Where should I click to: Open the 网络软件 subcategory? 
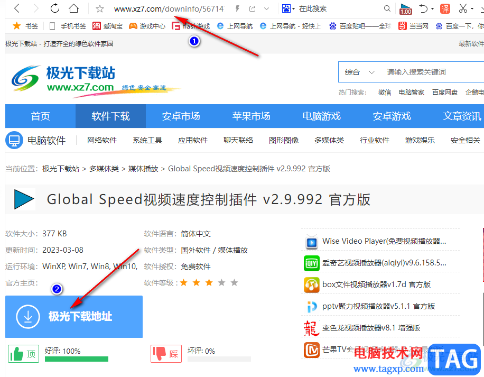point(102,140)
